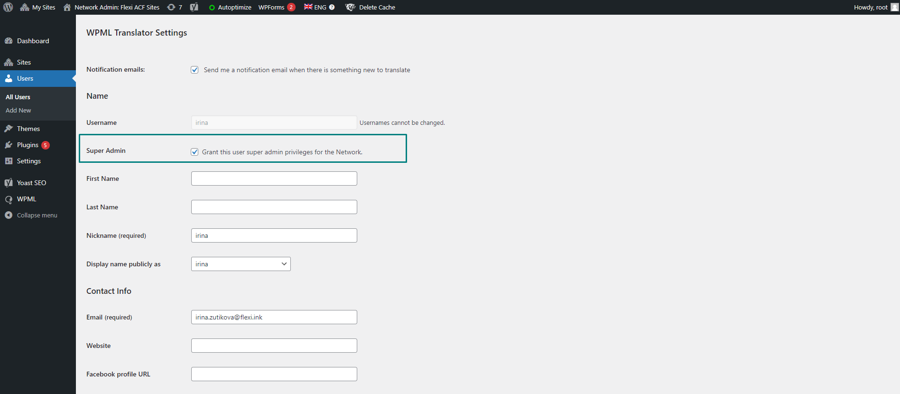This screenshot has width=900, height=394.
Task: Open Sites in the sidebar
Action: (x=24, y=62)
